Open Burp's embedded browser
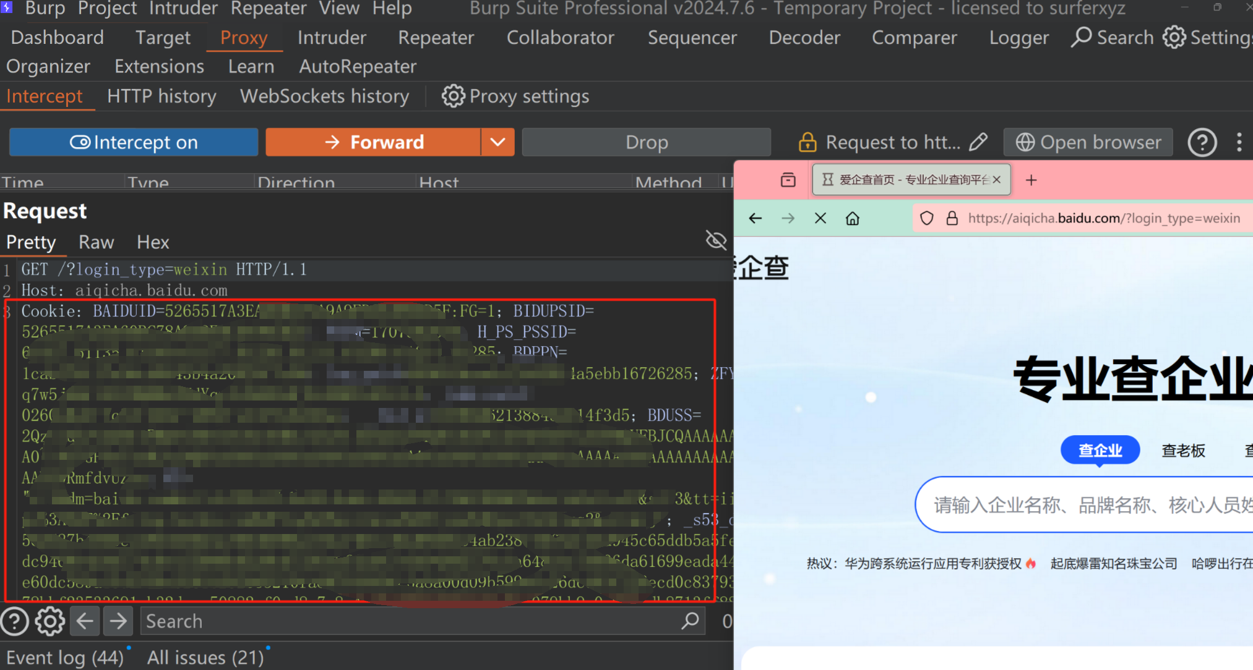The height and width of the screenshot is (670, 1253). [1088, 142]
